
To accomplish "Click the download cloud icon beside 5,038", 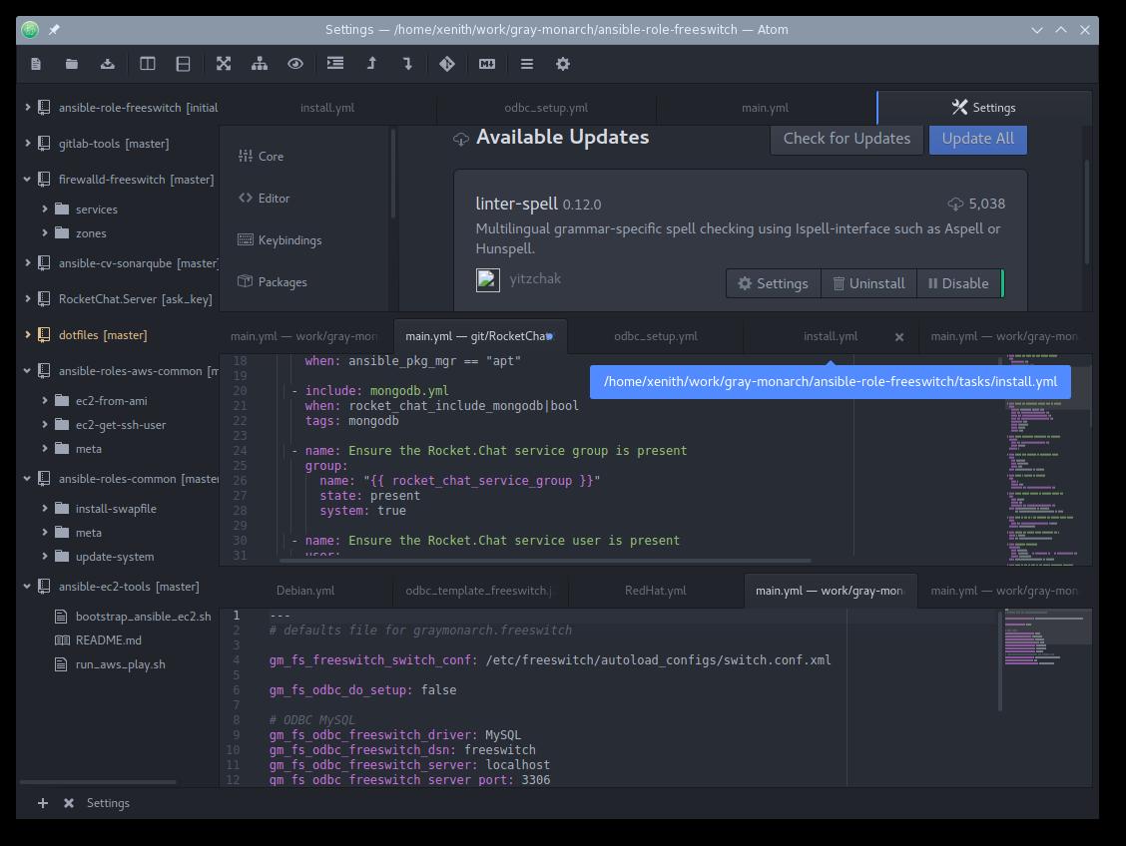I will tap(955, 204).
